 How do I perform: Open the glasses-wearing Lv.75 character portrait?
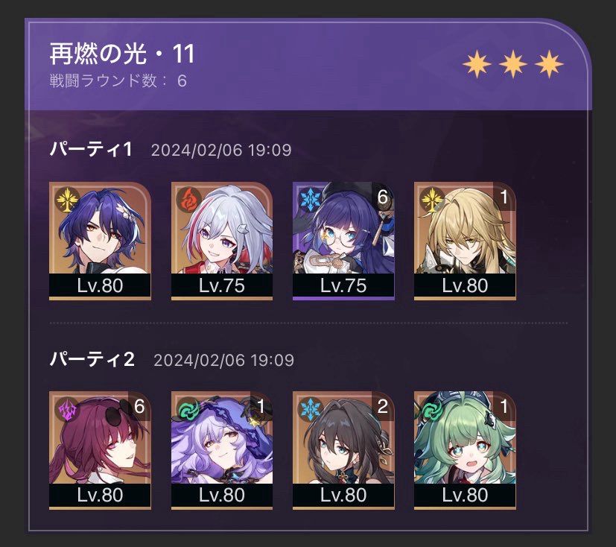(343, 241)
